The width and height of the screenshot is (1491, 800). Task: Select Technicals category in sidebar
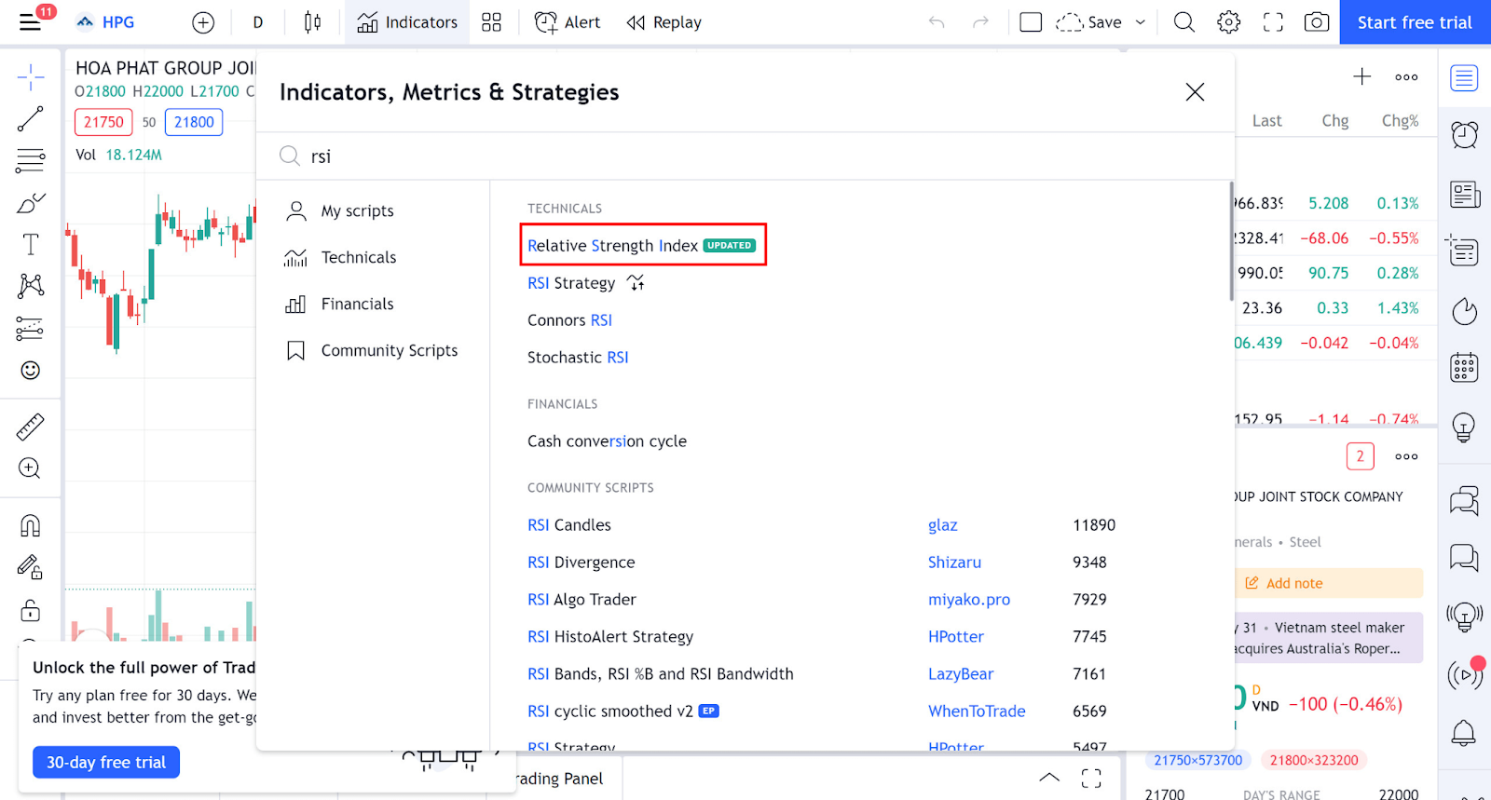click(358, 258)
